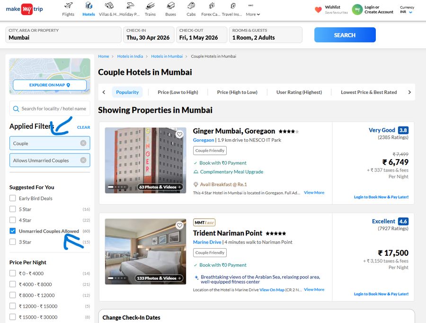The height and width of the screenshot is (323, 426).
Task: Sort by Price (High to Low)
Action: click(x=237, y=92)
